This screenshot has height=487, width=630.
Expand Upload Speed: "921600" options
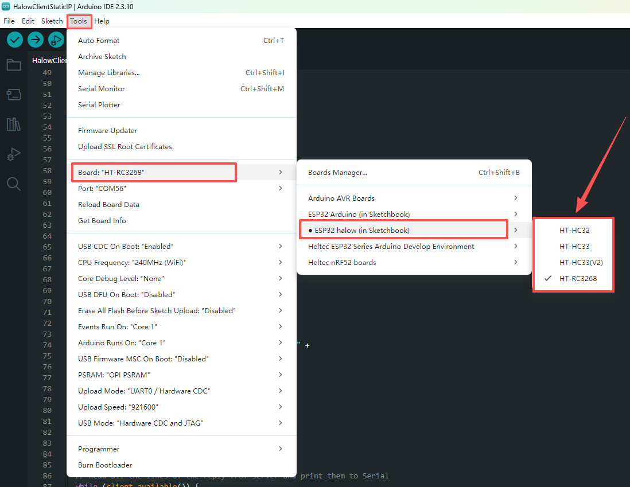point(182,407)
